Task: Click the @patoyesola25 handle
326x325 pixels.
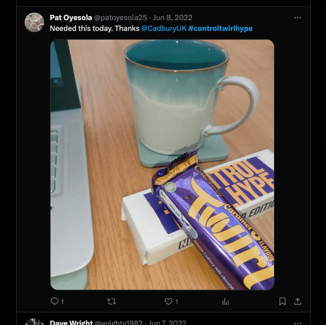Action: click(x=120, y=18)
